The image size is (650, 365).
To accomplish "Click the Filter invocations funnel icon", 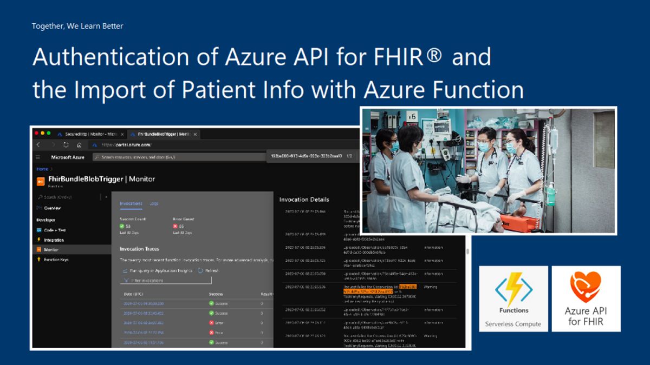I will click(x=126, y=280).
